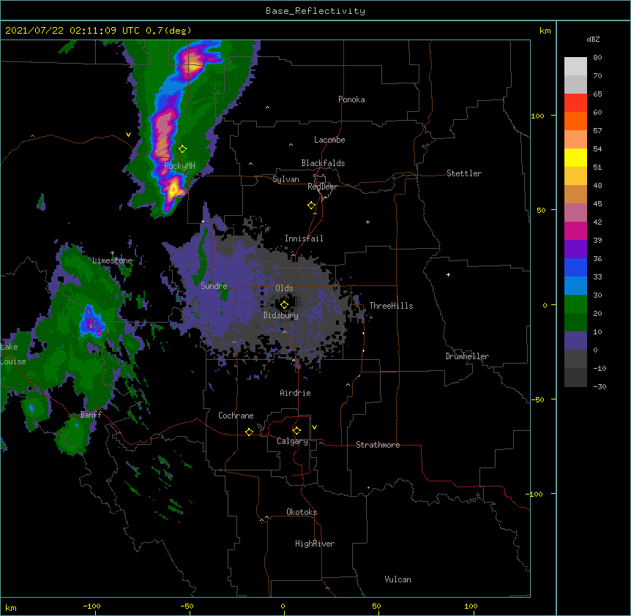The image size is (631, 616).
Task: Click the RedDeer city label
Action: [x=322, y=187]
